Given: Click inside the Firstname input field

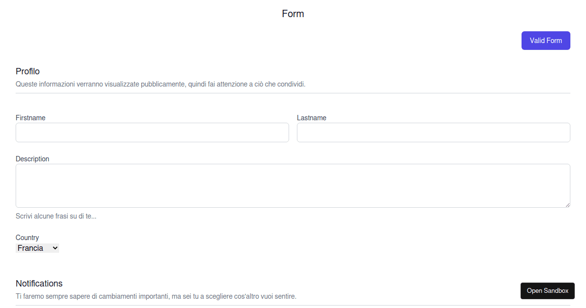Looking at the screenshot, I should coord(152,132).
